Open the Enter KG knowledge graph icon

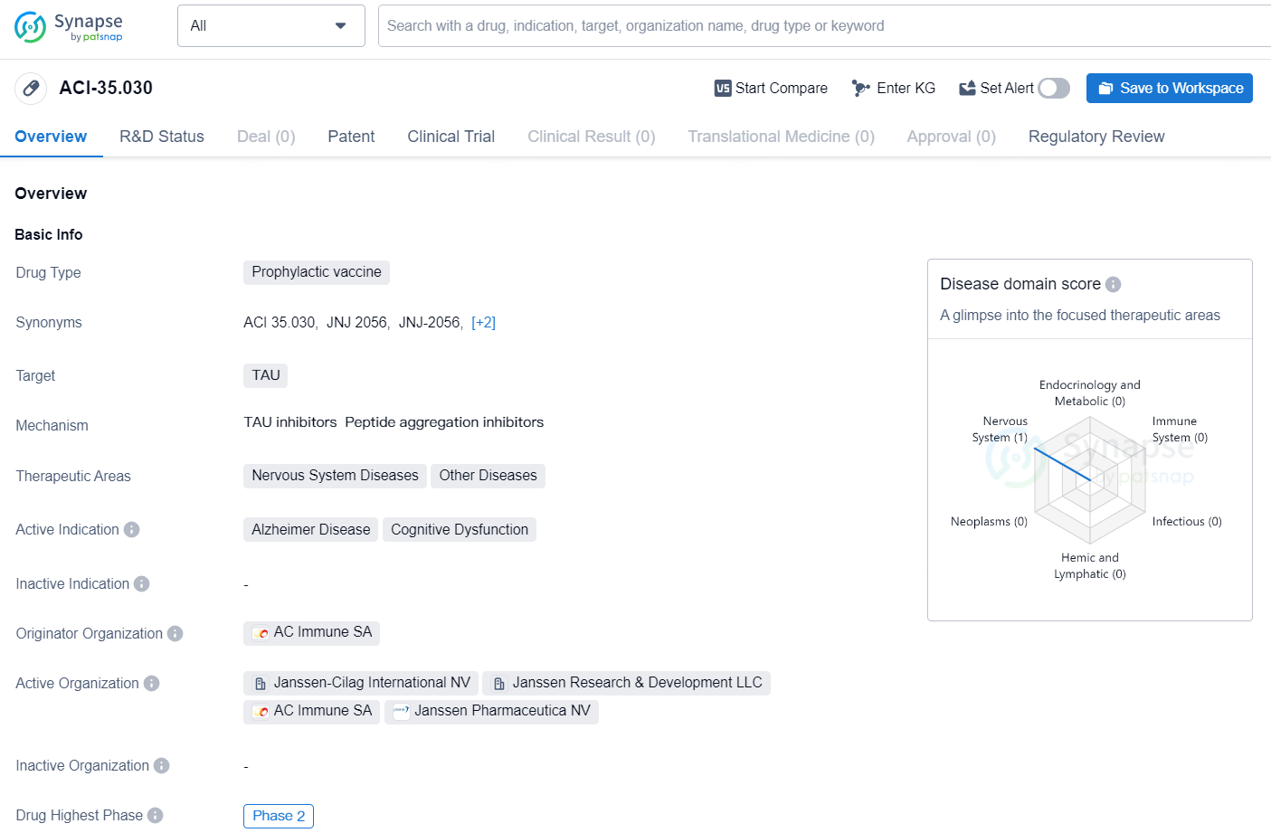coord(860,89)
